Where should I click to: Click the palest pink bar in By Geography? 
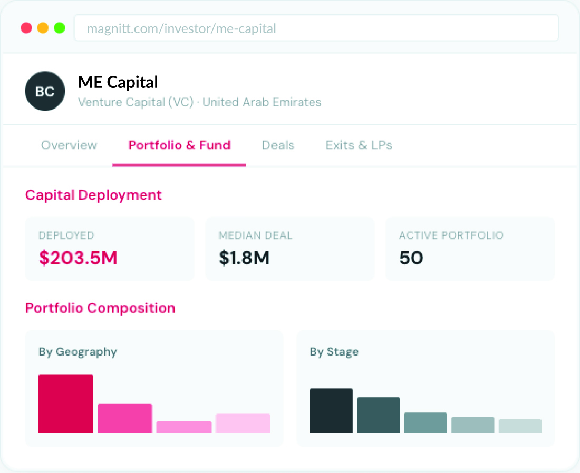(243, 423)
